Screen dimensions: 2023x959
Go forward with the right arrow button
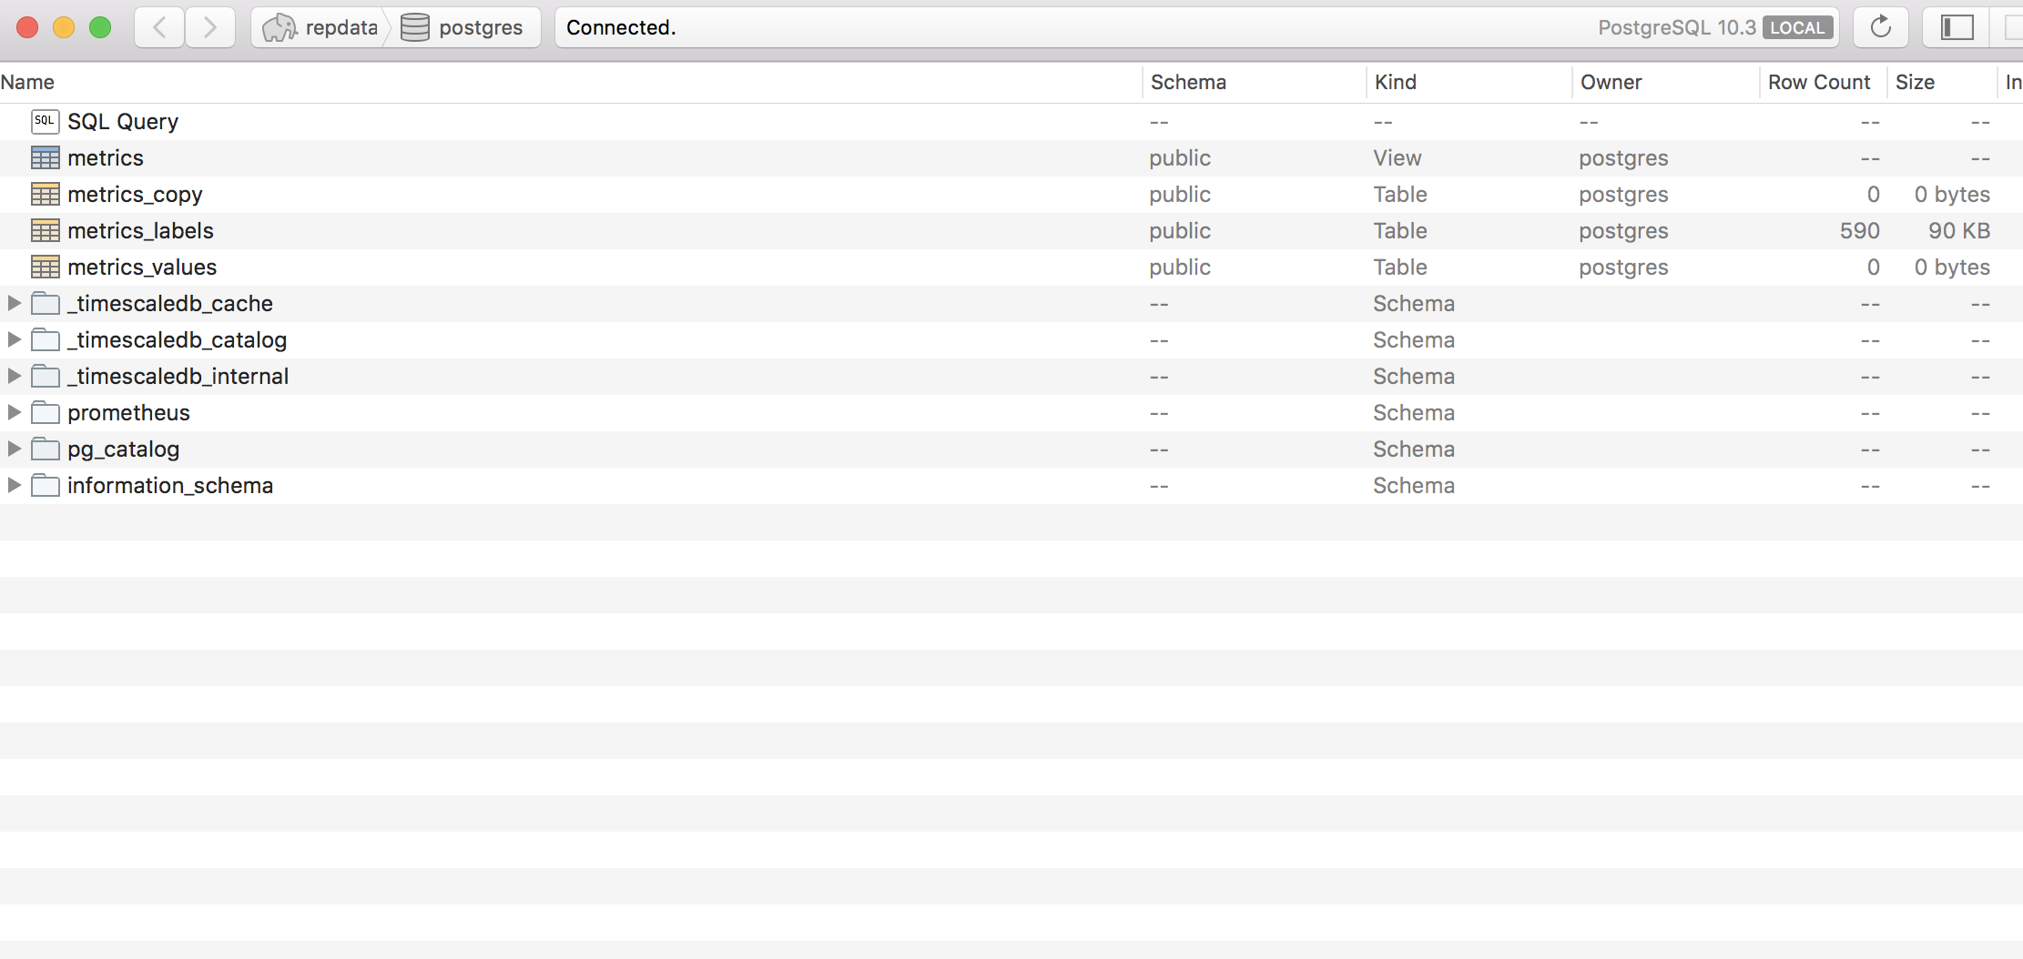[210, 27]
